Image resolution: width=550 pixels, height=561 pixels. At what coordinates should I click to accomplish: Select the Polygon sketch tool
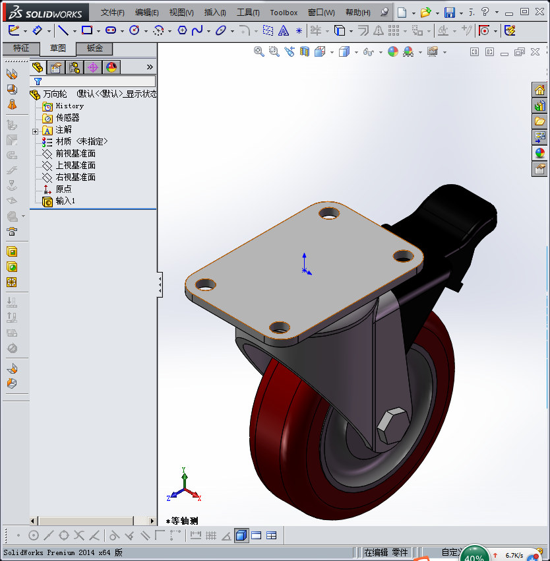pyautogui.click(x=182, y=30)
